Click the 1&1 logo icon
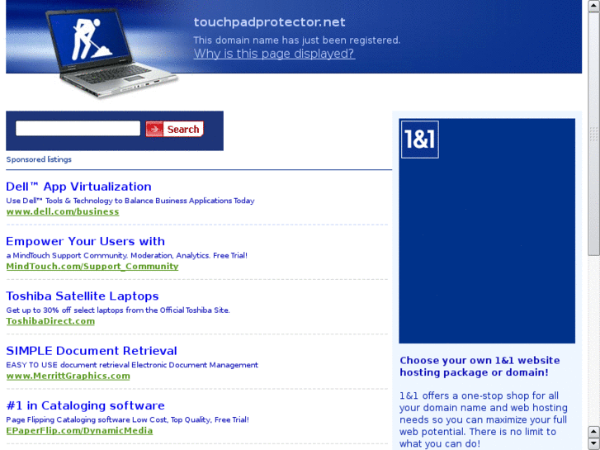 [420, 140]
